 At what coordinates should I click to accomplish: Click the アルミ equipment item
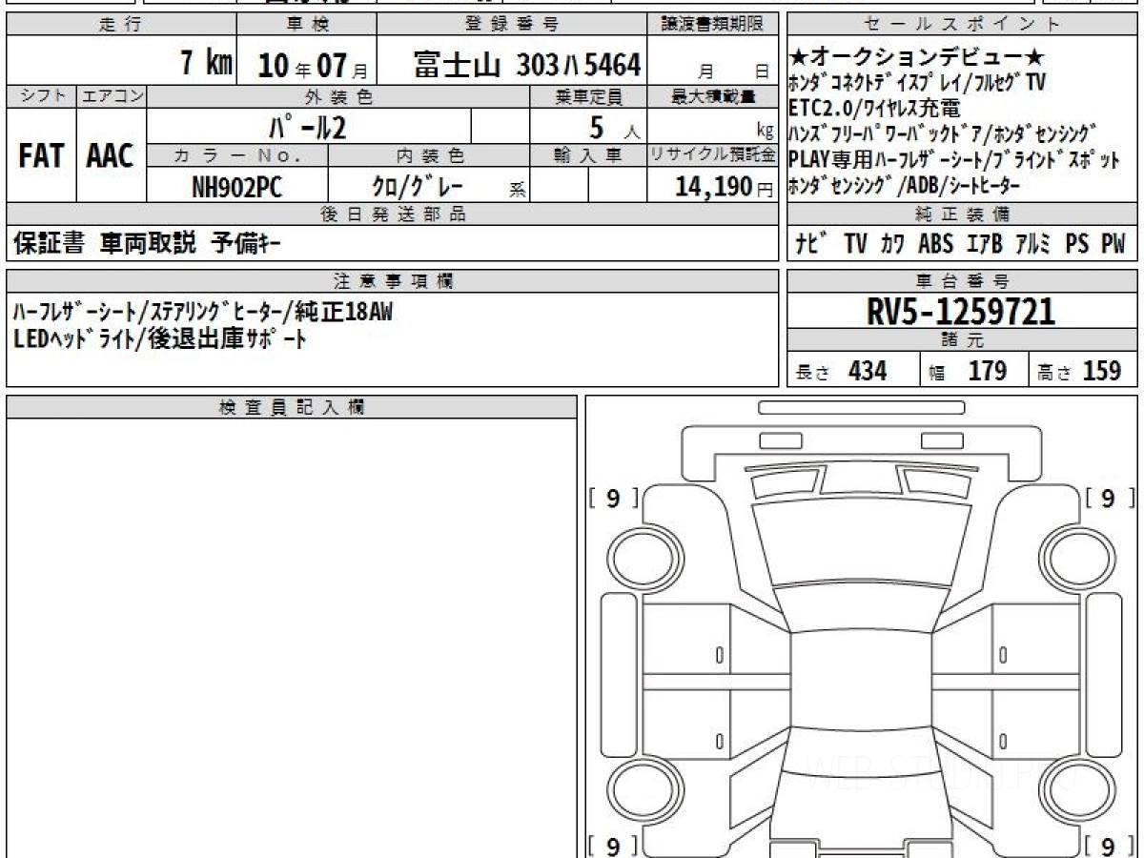click(1032, 244)
